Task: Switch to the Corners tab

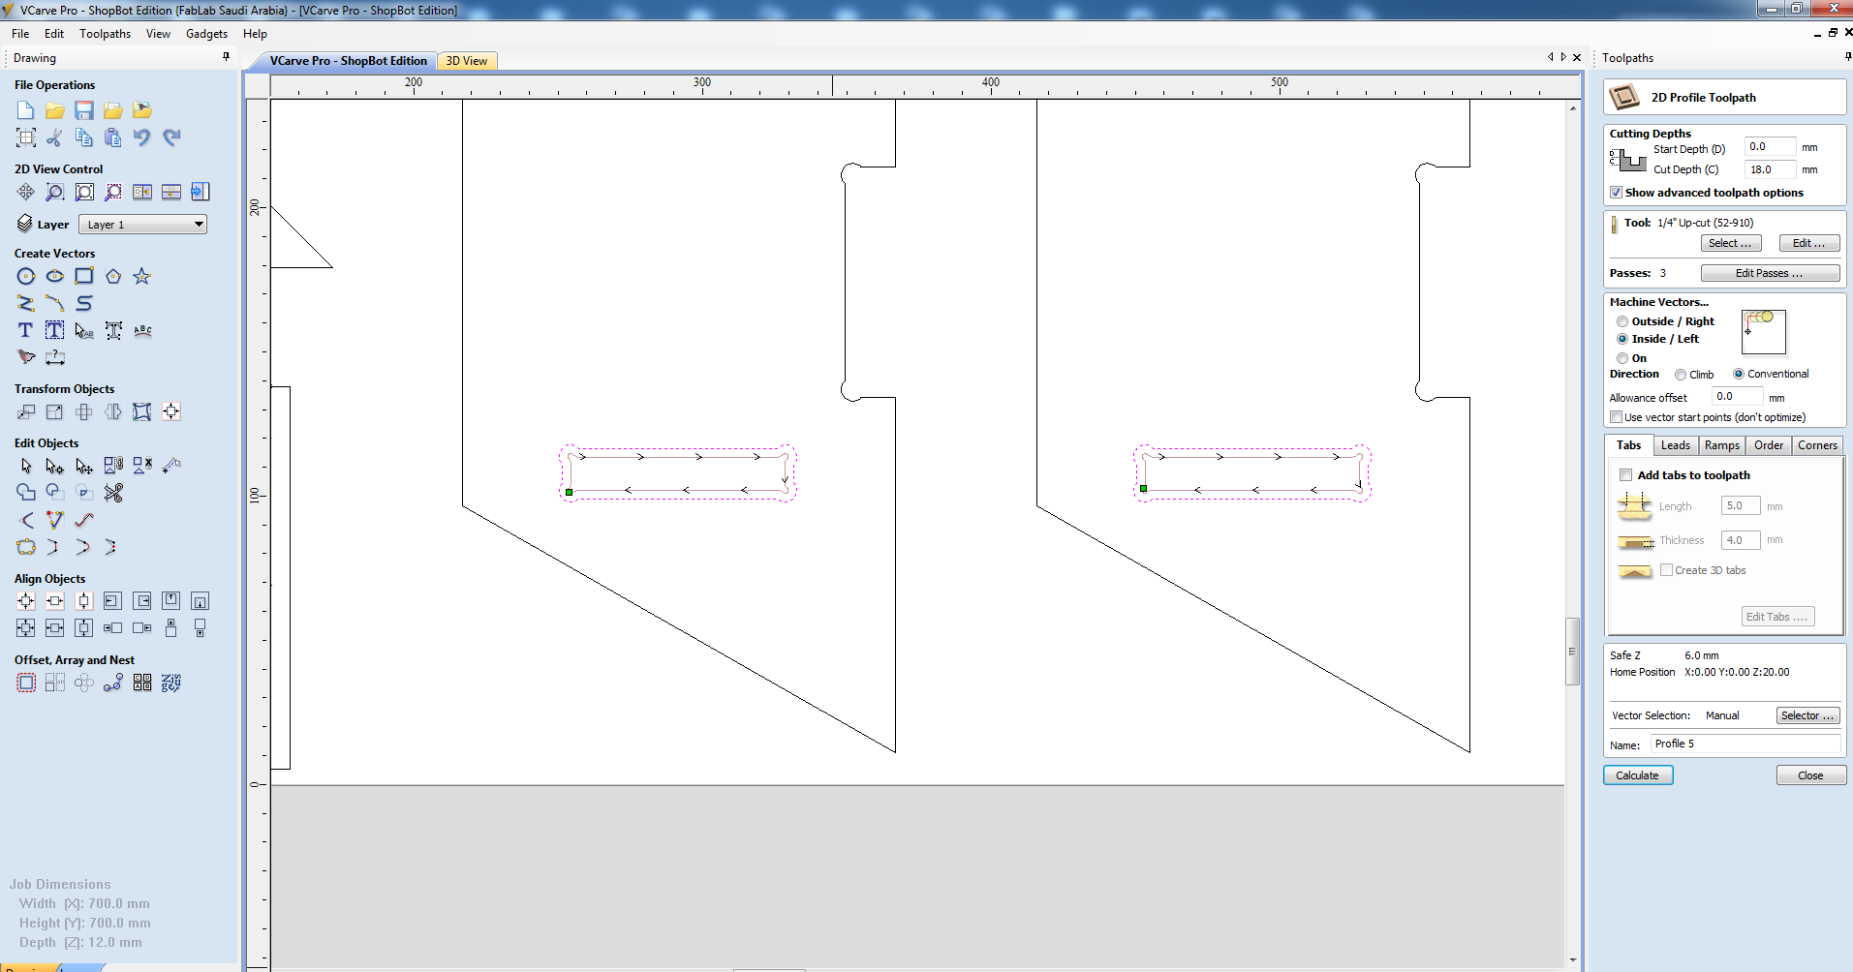Action: click(1817, 445)
